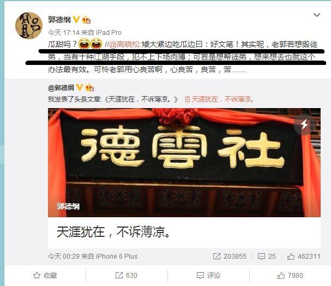Open the post options chevron dropdown
331x286 pixels.
point(317,15)
